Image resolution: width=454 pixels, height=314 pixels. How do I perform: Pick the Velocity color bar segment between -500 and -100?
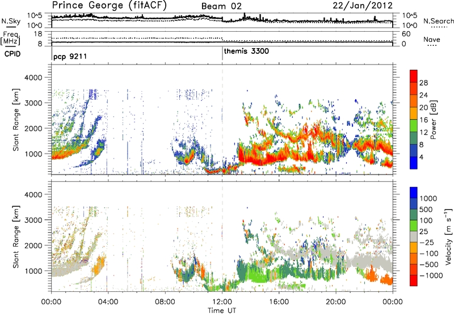point(414,259)
